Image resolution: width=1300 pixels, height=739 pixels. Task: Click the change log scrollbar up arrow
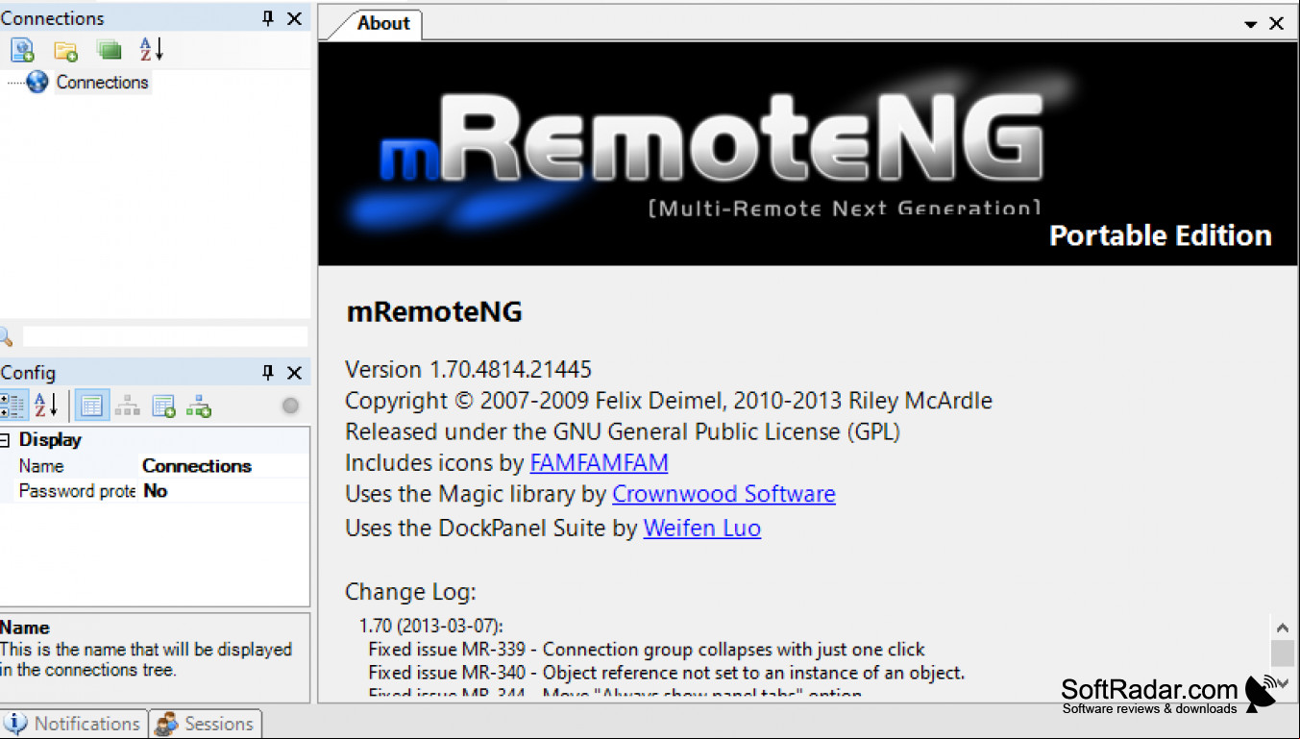(1282, 628)
